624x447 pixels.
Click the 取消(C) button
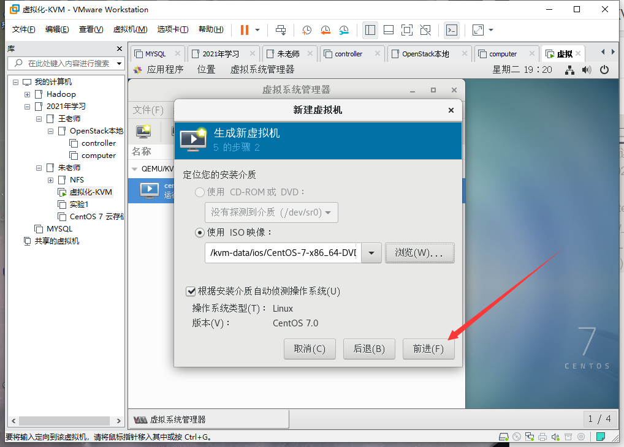click(310, 349)
